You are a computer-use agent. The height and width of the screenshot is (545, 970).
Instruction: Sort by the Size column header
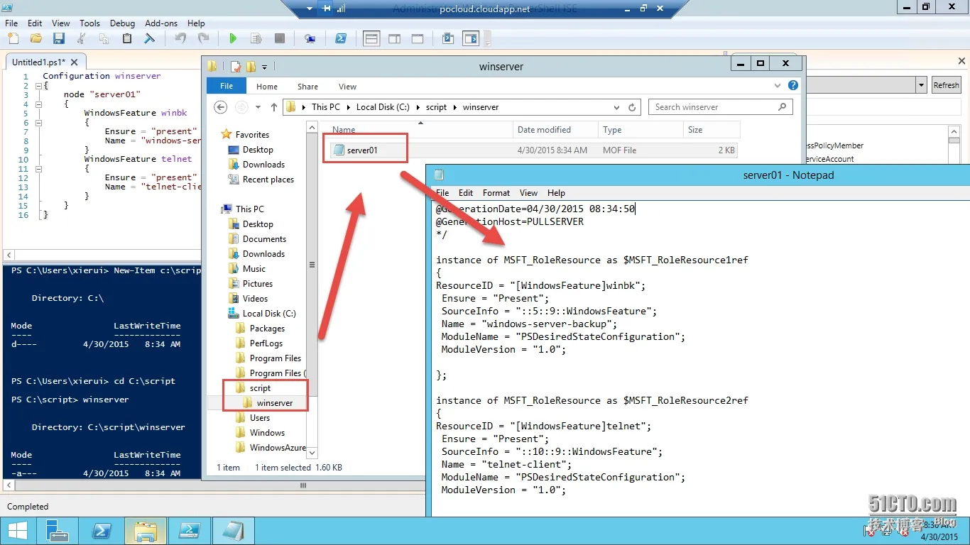711,130
